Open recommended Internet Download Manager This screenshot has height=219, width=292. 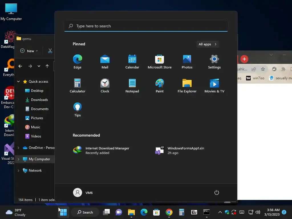coord(101,151)
